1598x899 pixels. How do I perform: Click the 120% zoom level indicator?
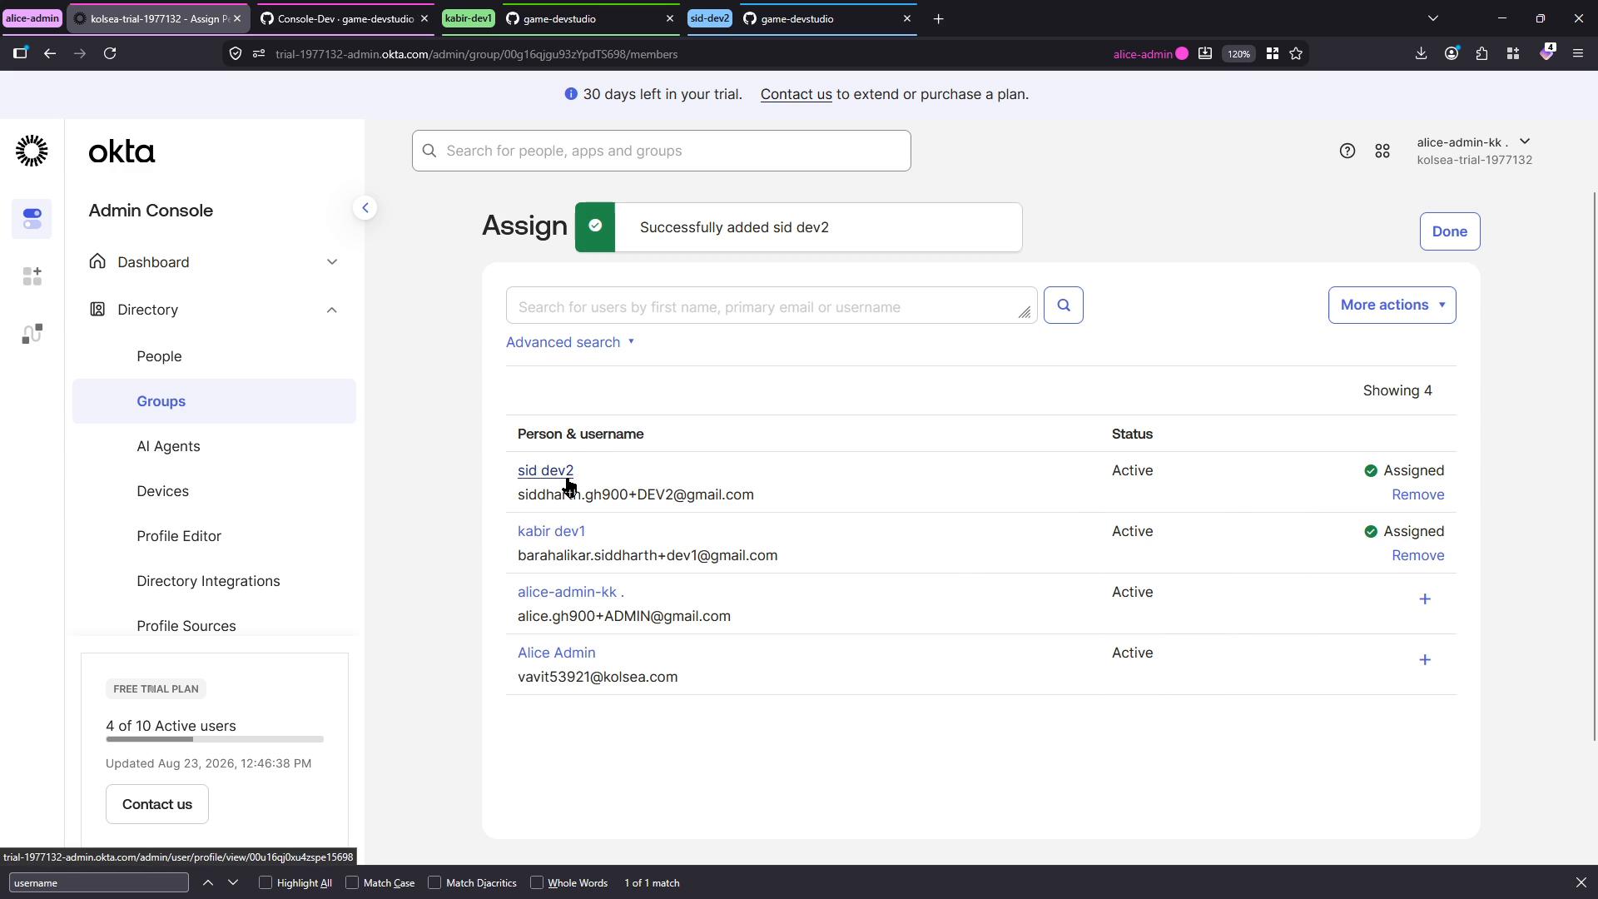click(1238, 54)
